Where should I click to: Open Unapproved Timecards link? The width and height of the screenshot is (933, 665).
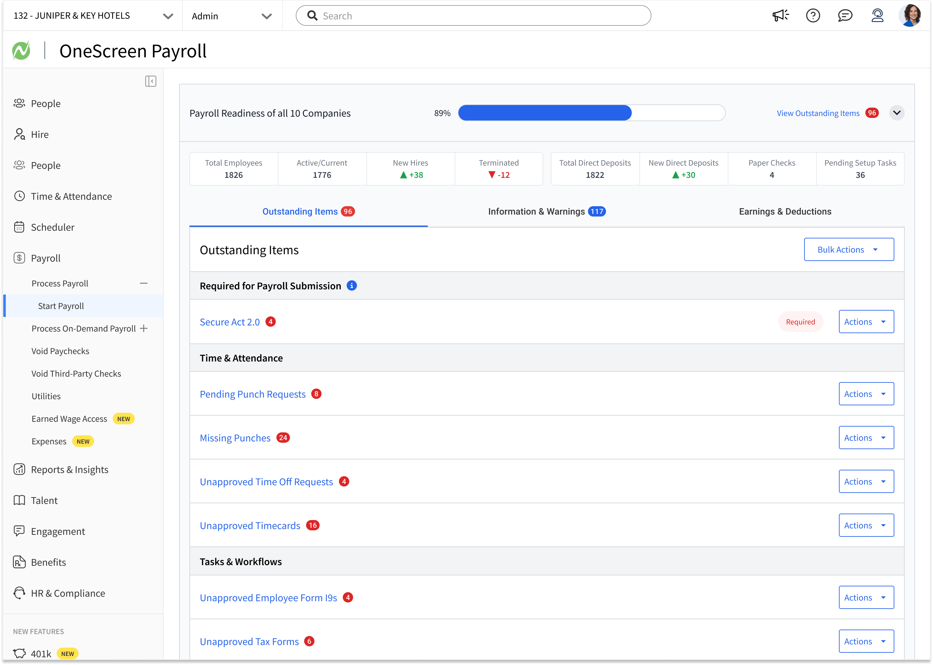tap(250, 525)
